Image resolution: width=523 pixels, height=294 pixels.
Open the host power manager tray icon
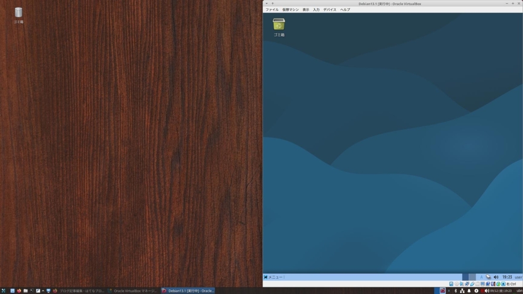pos(476,291)
